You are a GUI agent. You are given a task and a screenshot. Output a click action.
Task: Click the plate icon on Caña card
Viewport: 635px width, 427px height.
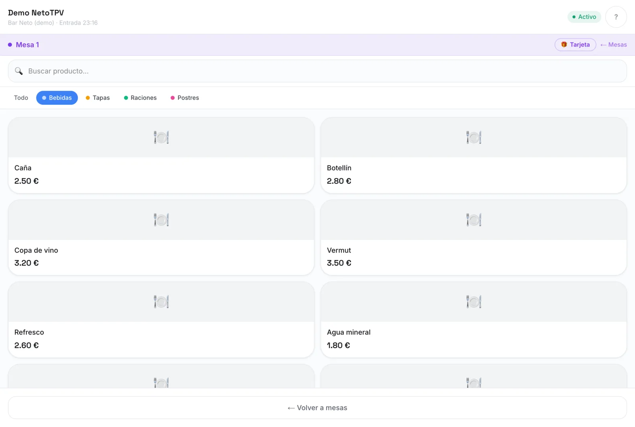coord(161,137)
